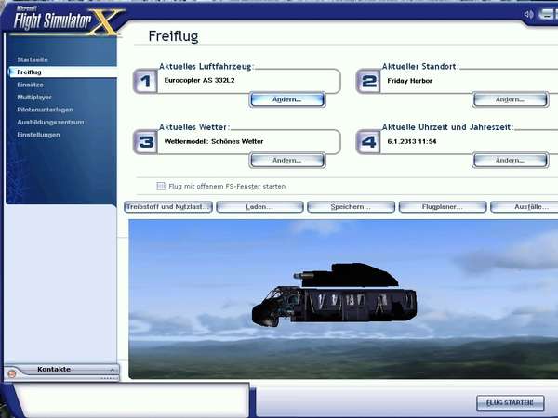The image size is (558, 418).
Task: Change the current aircraft with Ändern
Action: [x=286, y=99]
